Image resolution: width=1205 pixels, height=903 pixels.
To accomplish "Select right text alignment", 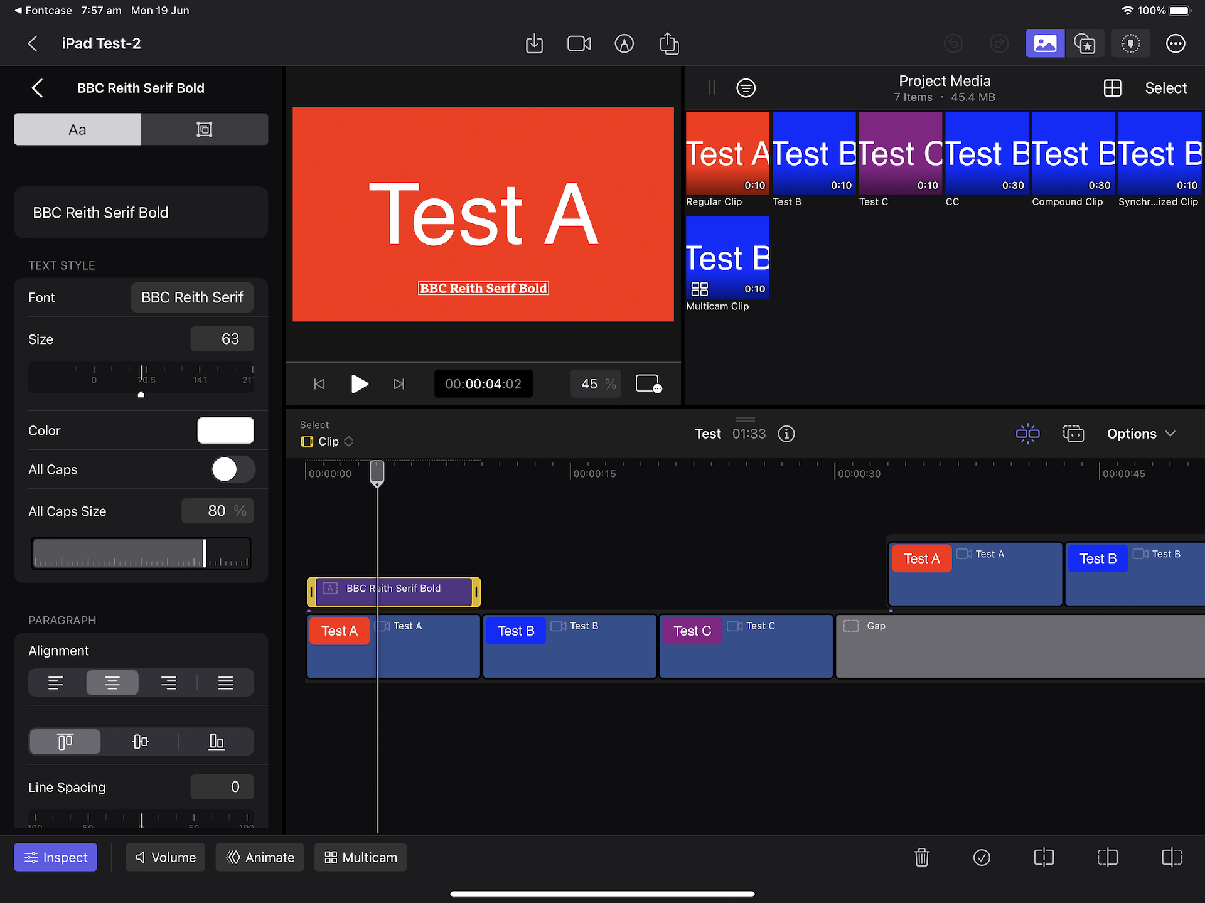I will coord(168,683).
